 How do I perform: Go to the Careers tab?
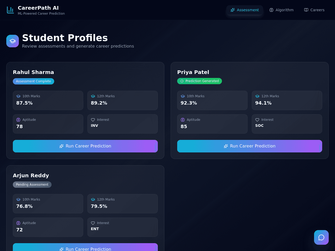tap(314, 10)
